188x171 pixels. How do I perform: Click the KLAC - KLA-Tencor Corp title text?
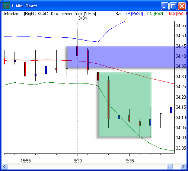coord(60,14)
